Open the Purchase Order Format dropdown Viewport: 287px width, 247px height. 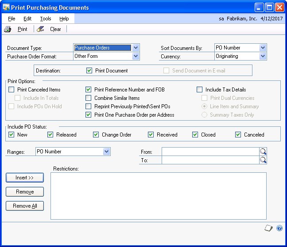pyautogui.click(x=136, y=56)
